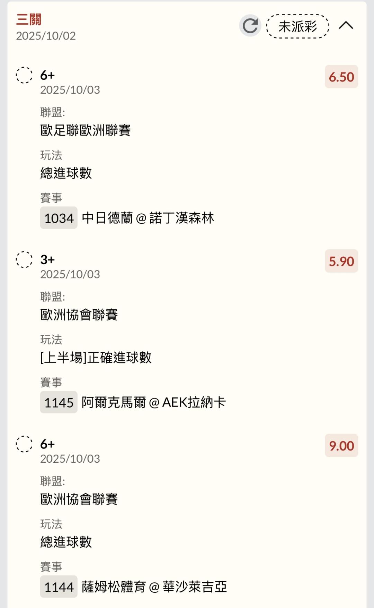Click the refresh icon beside 未派彩
Viewport: 374px width, 608px height.
coord(250,26)
